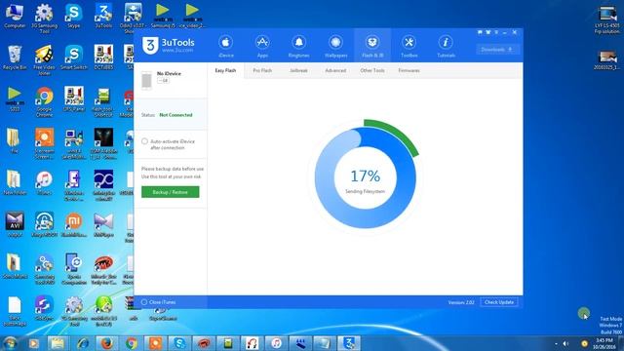Open iTunes from the taskbar
The image size is (624, 351).
(x=276, y=343)
